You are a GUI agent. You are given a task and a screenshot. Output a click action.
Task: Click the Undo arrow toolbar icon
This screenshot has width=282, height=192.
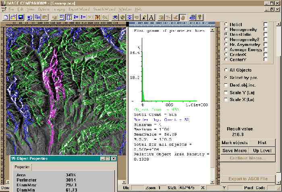click(x=29, y=17)
